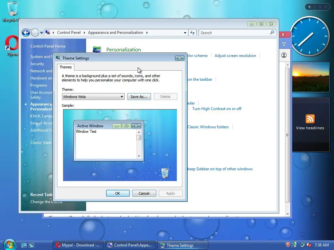The height and width of the screenshot is (250, 334).
Task: Click the user account icon in background window
Action: (x=284, y=55)
